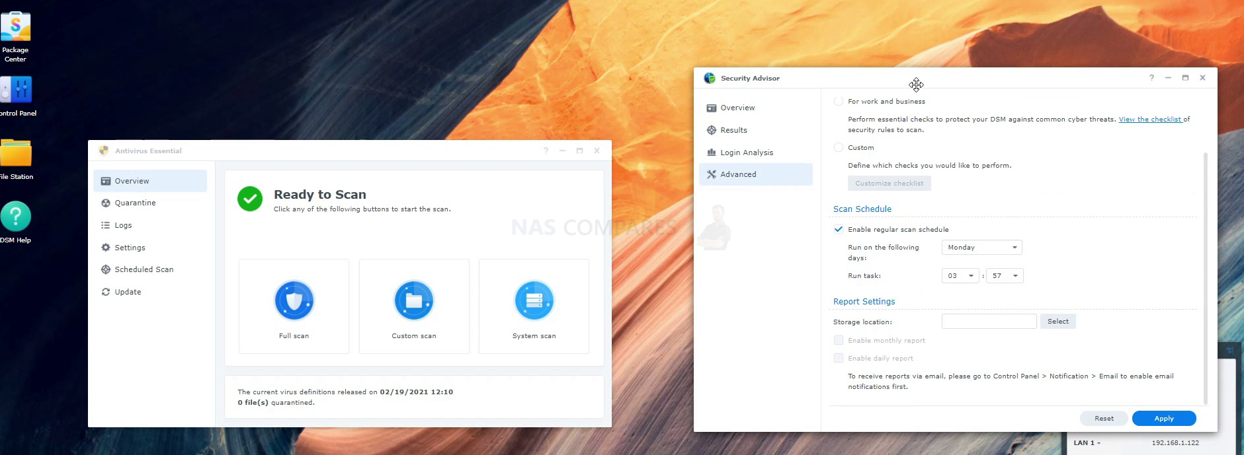Click the Security Advisor vertical scrollbar

(1205, 277)
